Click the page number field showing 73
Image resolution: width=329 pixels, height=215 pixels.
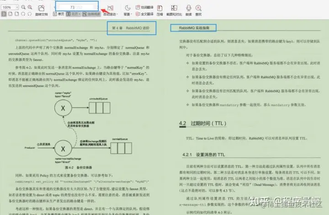tap(77, 7)
